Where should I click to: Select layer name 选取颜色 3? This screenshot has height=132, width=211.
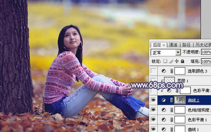coord(197,71)
